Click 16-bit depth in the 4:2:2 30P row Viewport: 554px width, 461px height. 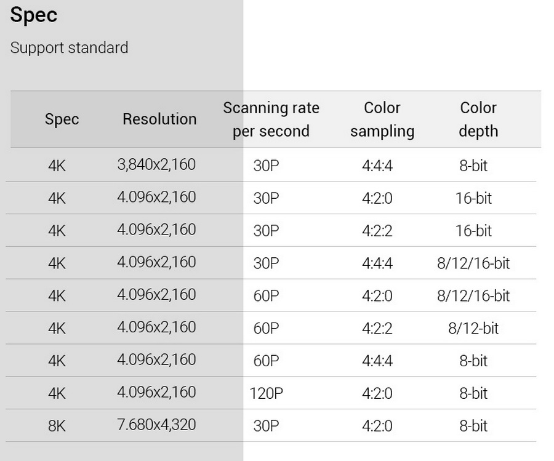click(x=473, y=230)
